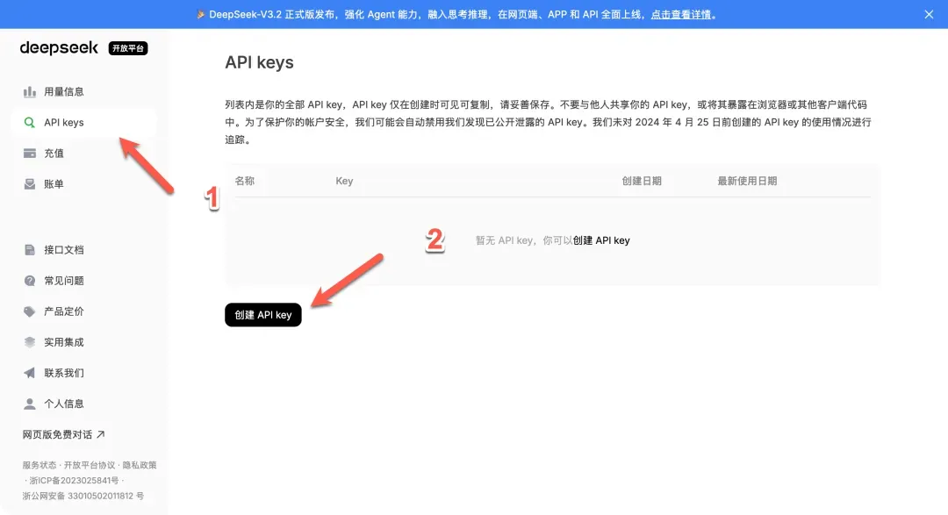Click the inline 创建 API key link in the empty table

click(x=601, y=240)
